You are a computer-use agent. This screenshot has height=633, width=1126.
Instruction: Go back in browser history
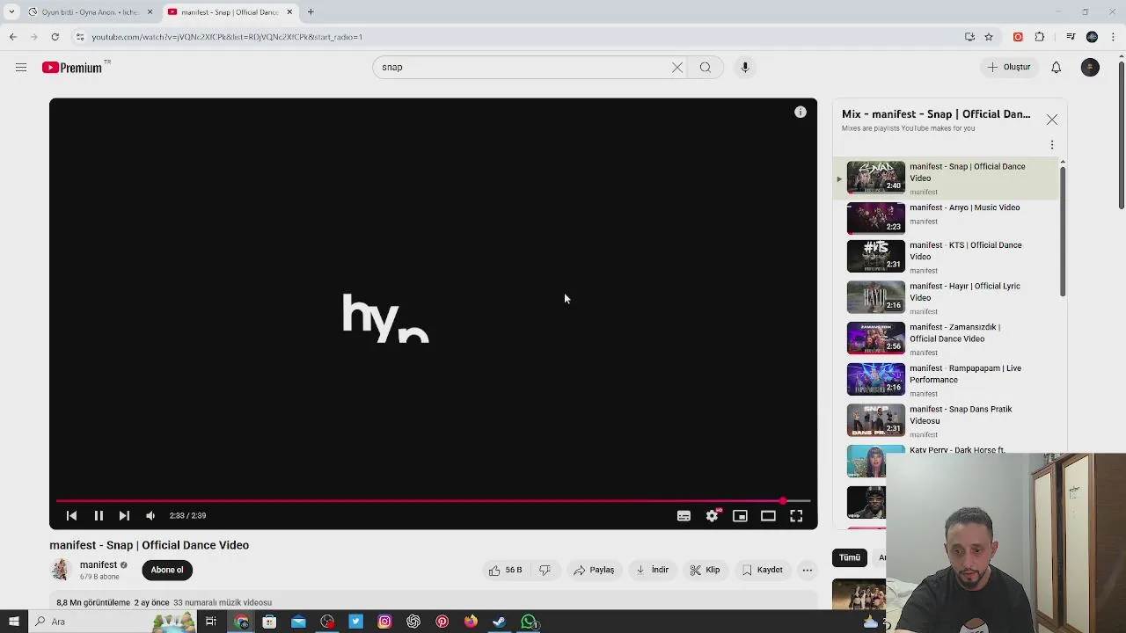13,37
